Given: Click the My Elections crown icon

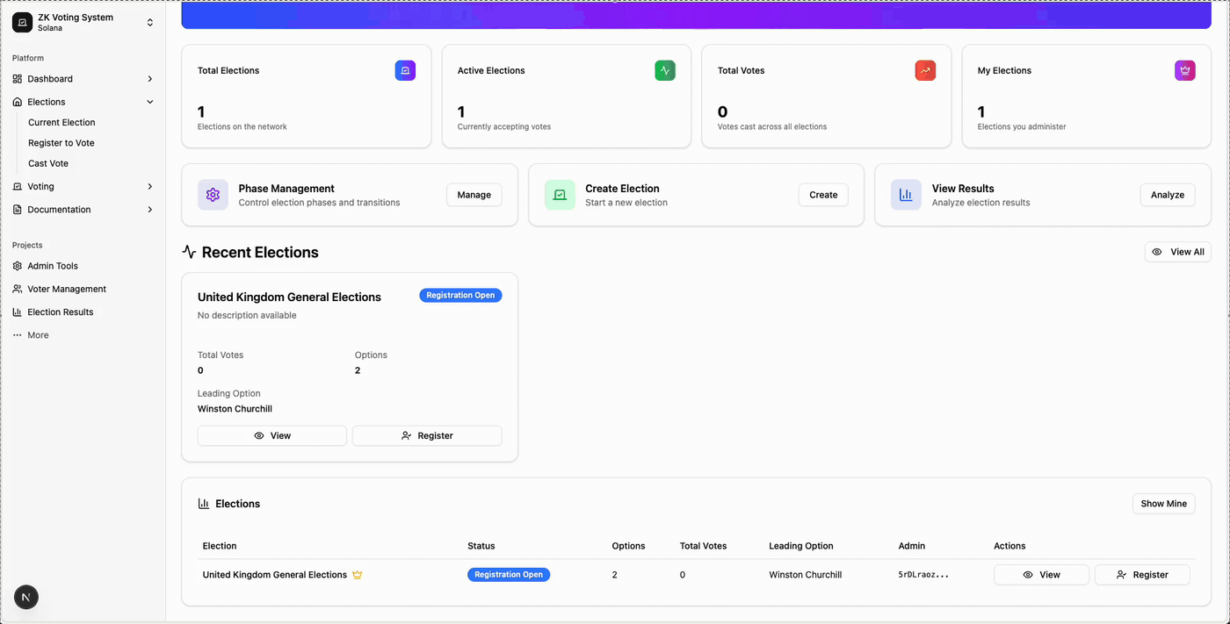Looking at the screenshot, I should click(x=1185, y=70).
